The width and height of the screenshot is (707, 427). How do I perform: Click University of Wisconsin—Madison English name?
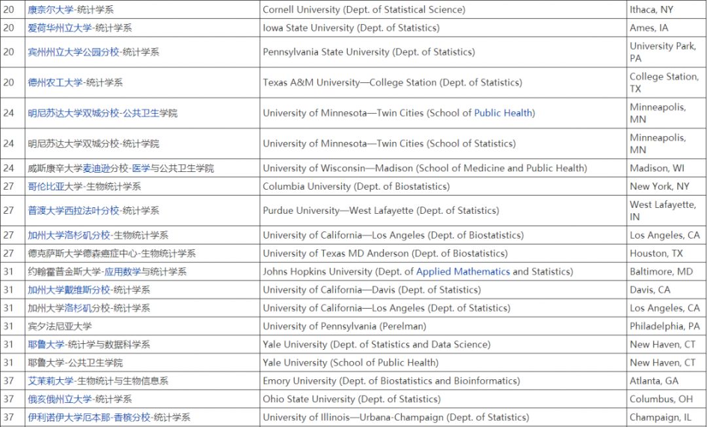pos(425,169)
